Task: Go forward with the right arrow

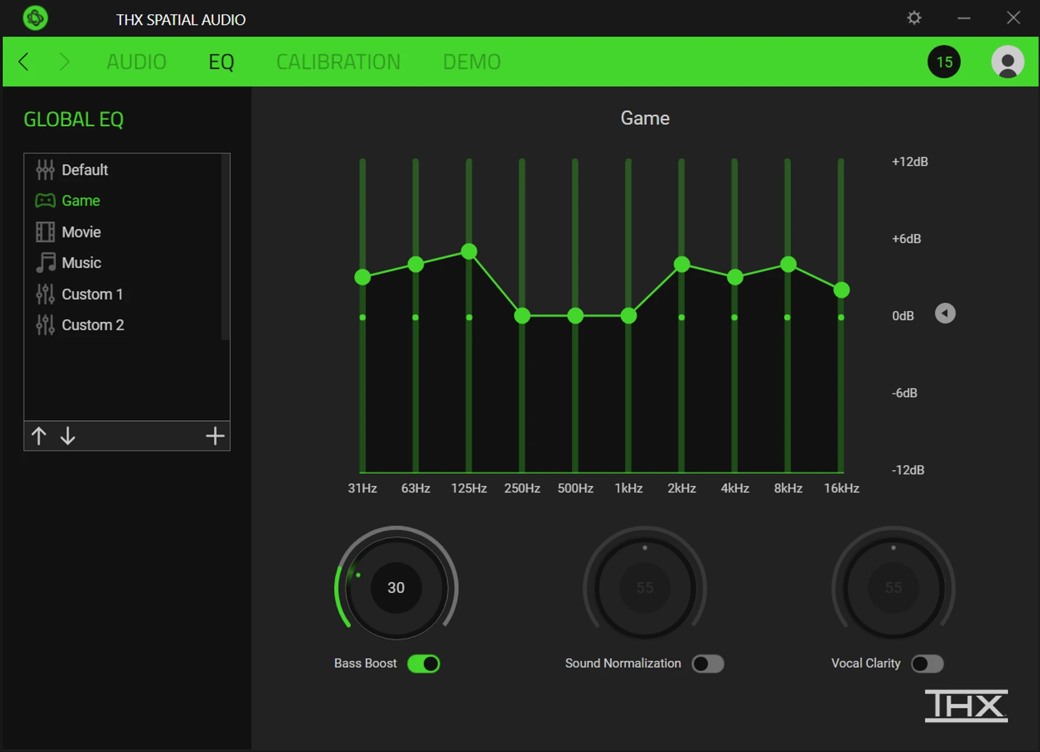Action: pyautogui.click(x=64, y=62)
